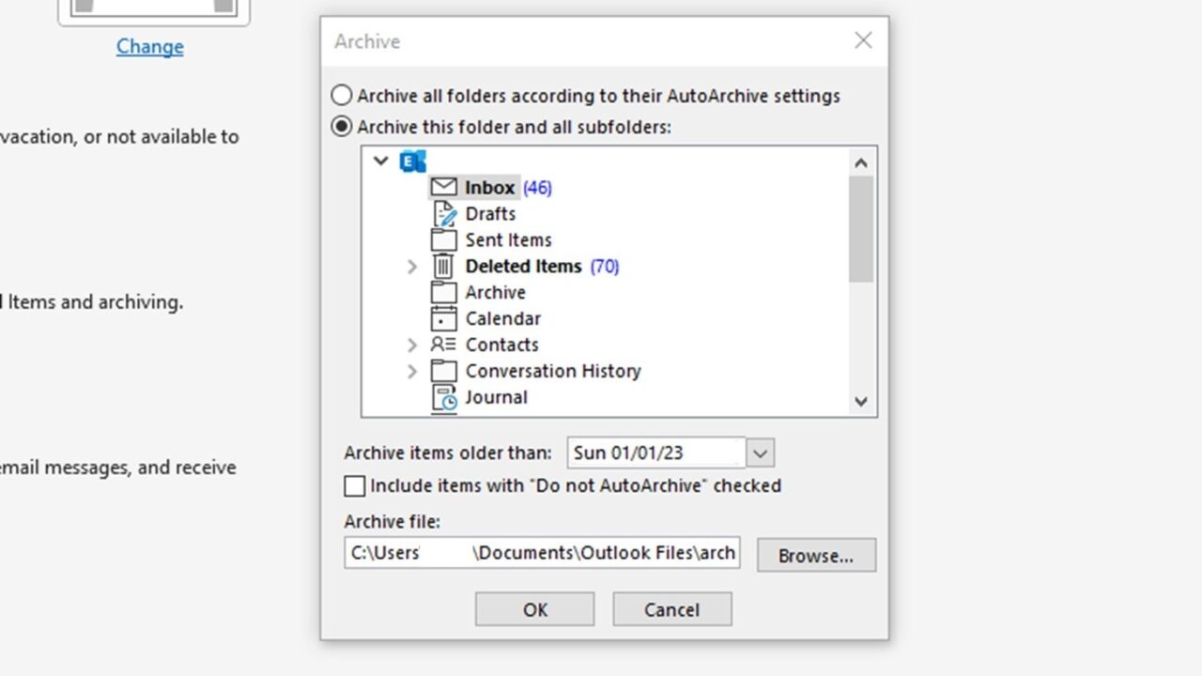Click the Contacts people icon
Image resolution: width=1202 pixels, height=676 pixels.
pyautogui.click(x=443, y=345)
